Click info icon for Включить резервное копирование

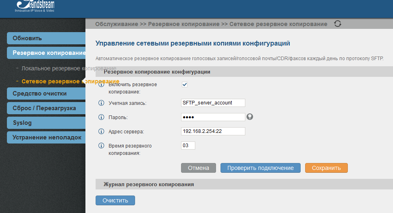point(101,85)
